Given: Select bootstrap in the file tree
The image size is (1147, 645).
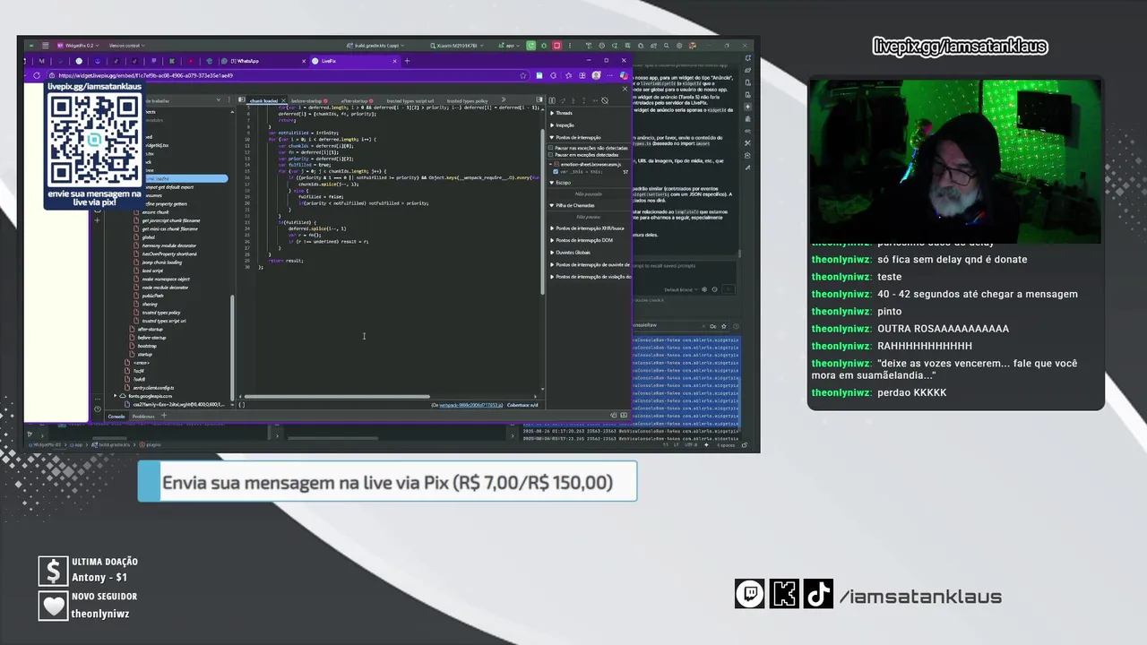Looking at the screenshot, I should coord(148,346).
